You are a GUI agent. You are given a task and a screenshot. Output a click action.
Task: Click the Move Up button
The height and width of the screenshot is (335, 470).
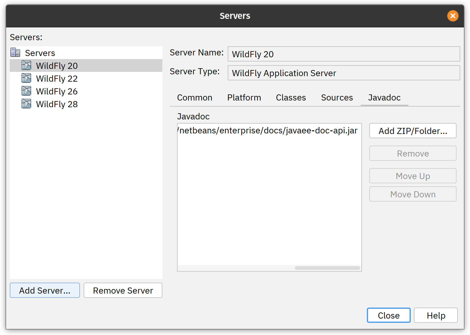coord(413,176)
